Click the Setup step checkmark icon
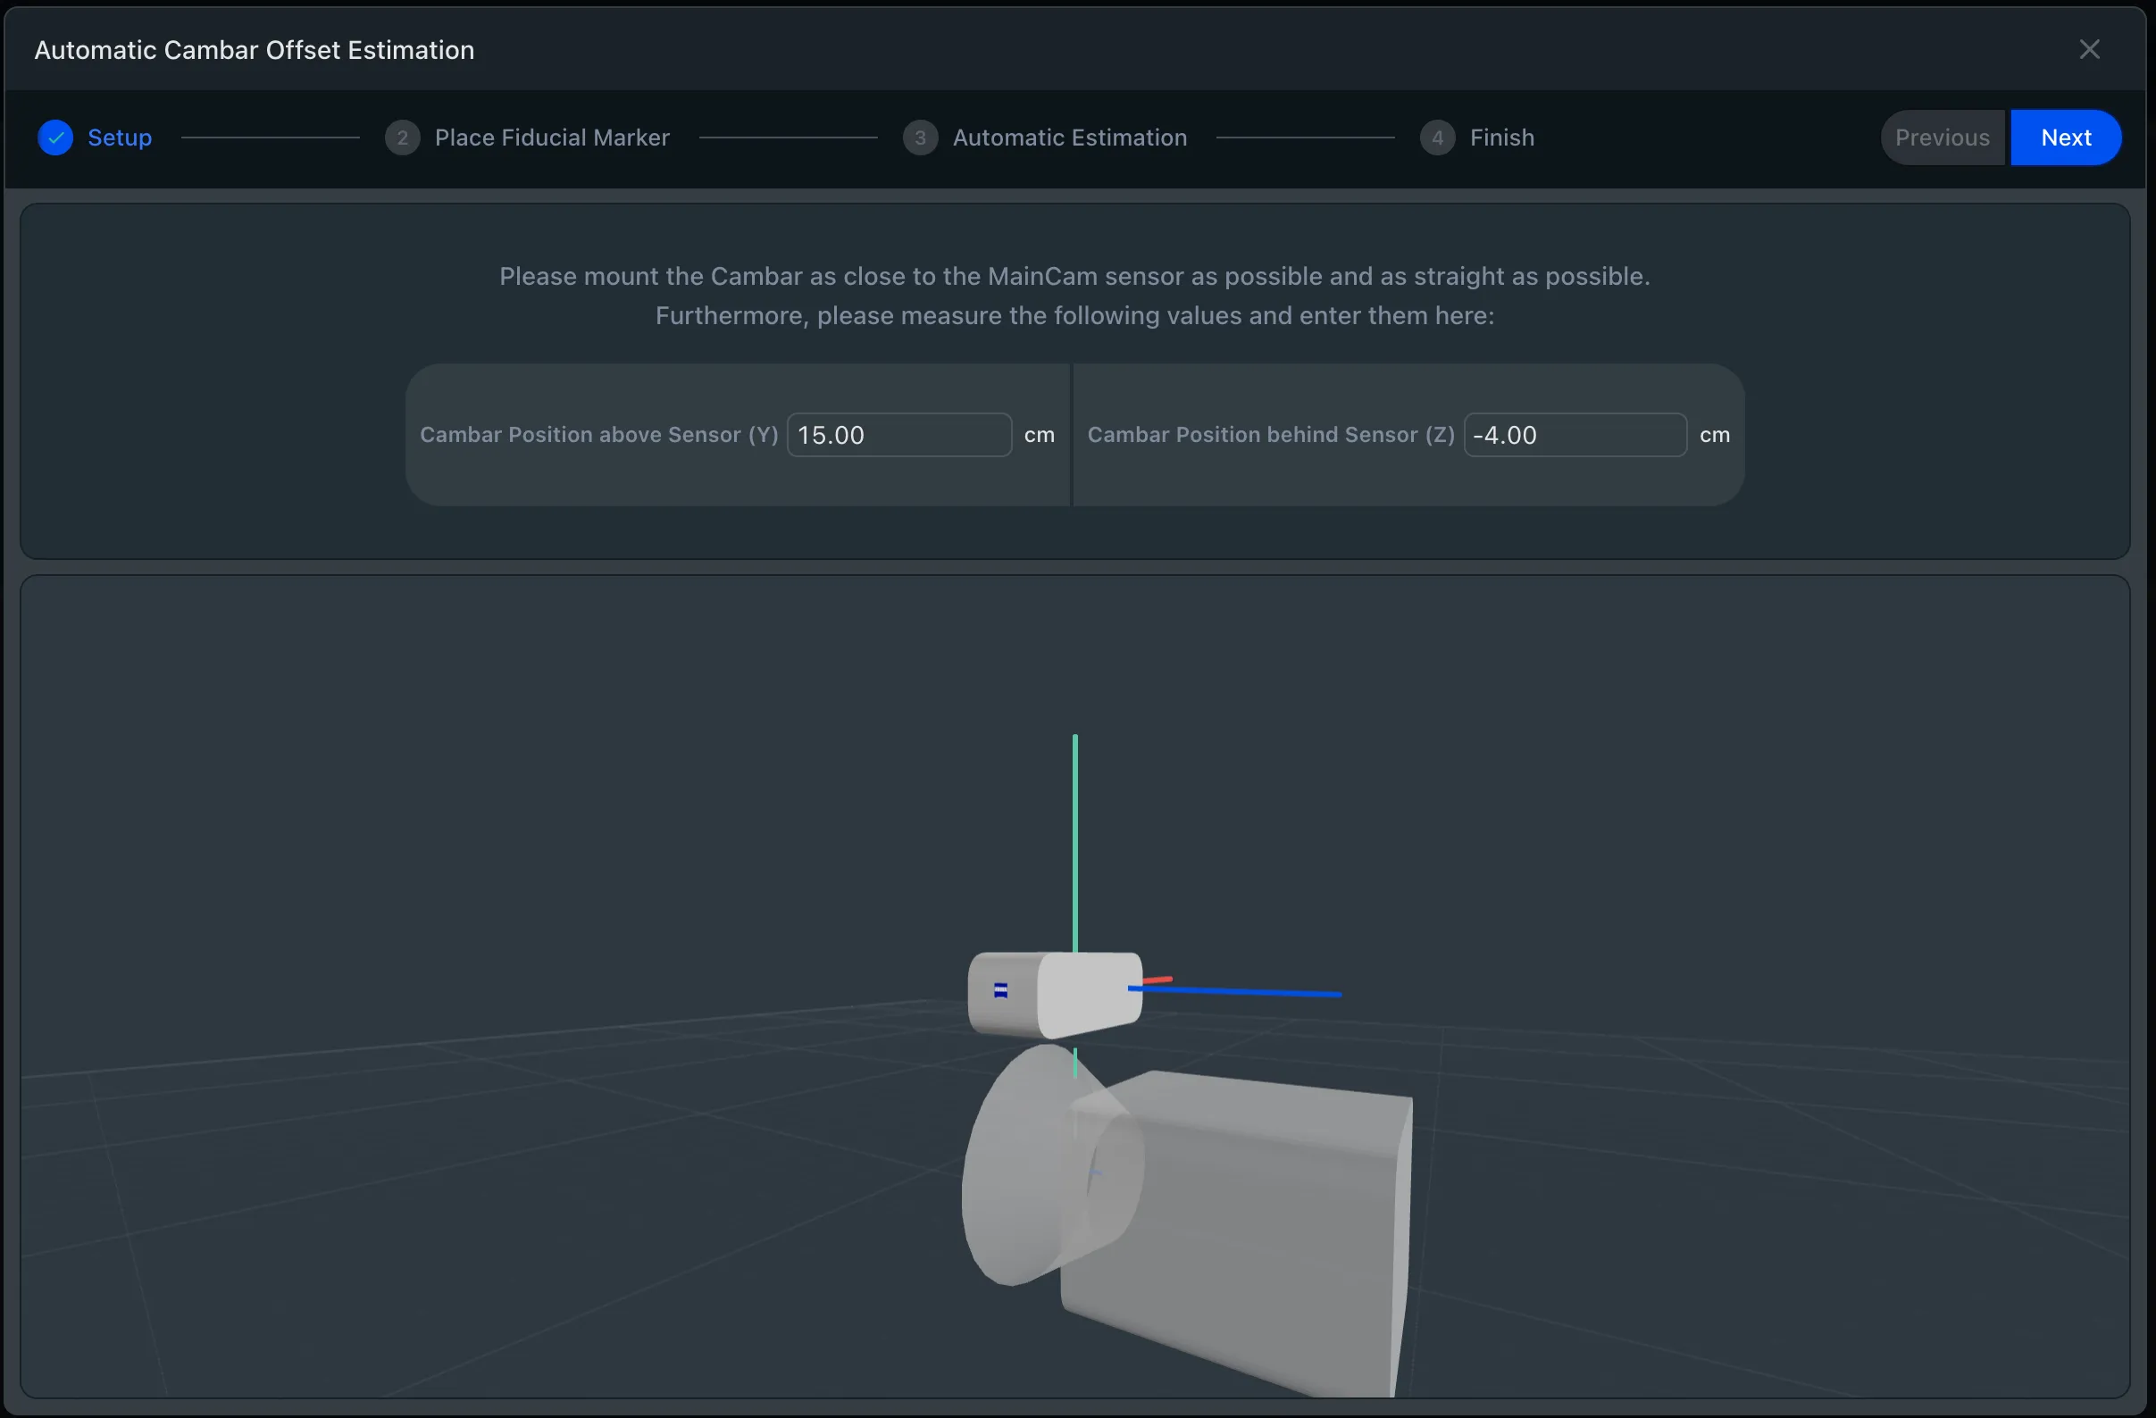Screen dimensions: 2156x1418 [x=55, y=138]
